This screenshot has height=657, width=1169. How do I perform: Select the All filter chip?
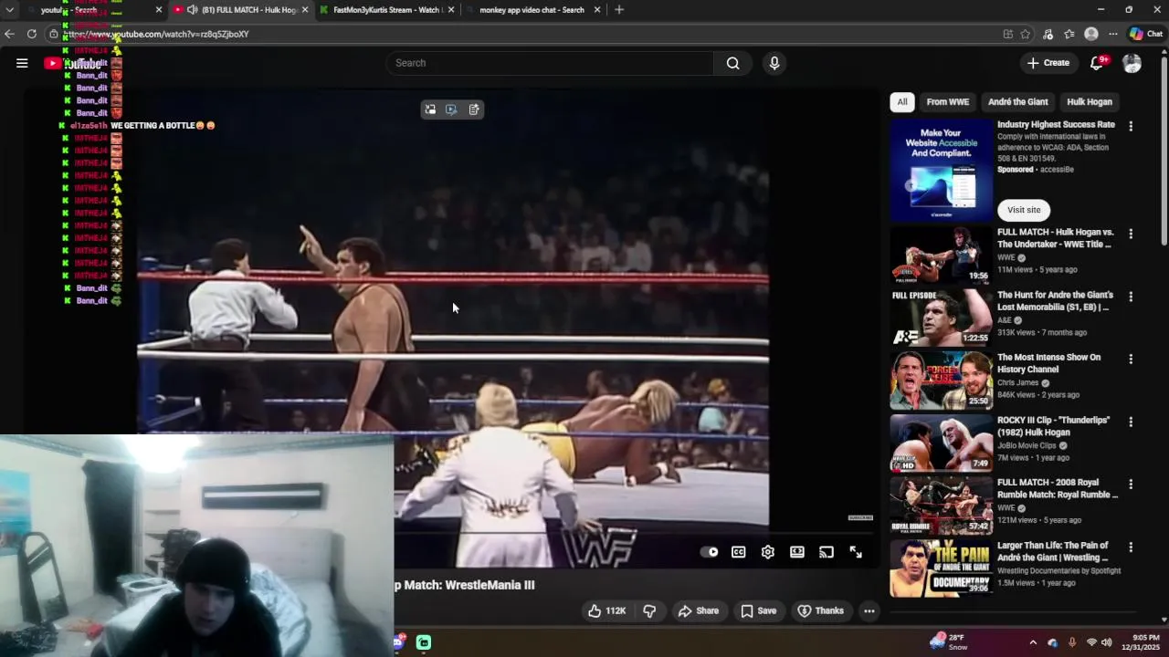click(902, 102)
